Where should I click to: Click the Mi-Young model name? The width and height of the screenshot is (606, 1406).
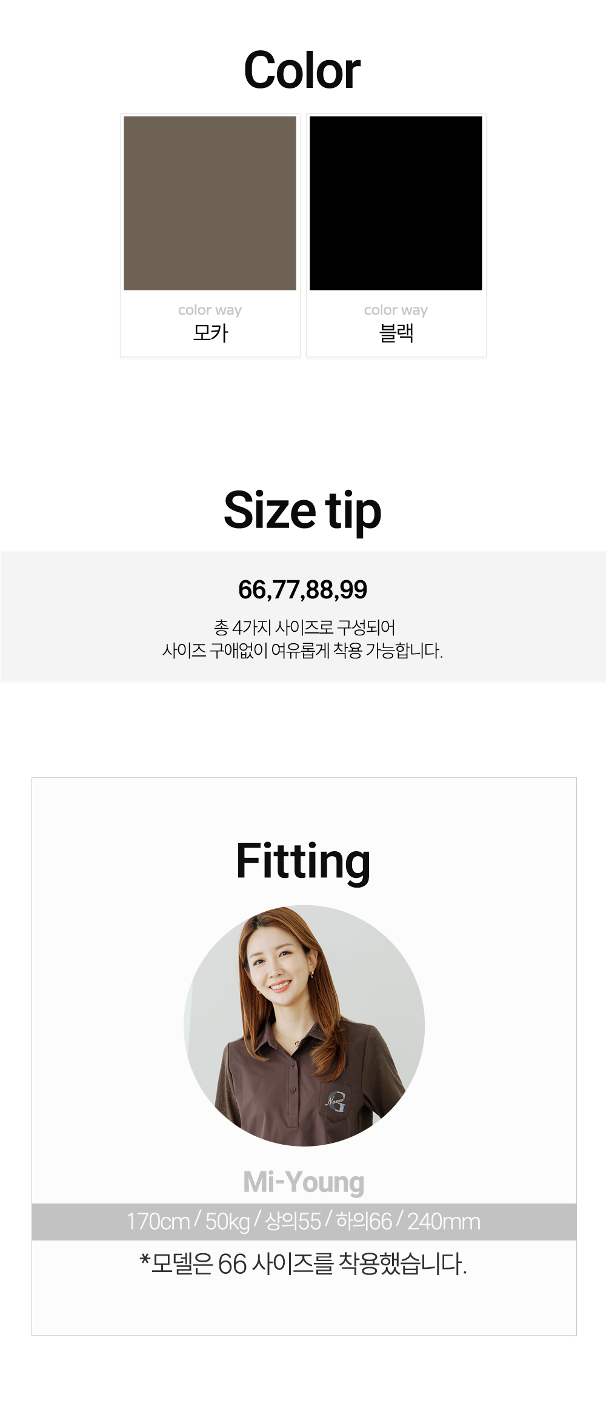click(304, 1182)
